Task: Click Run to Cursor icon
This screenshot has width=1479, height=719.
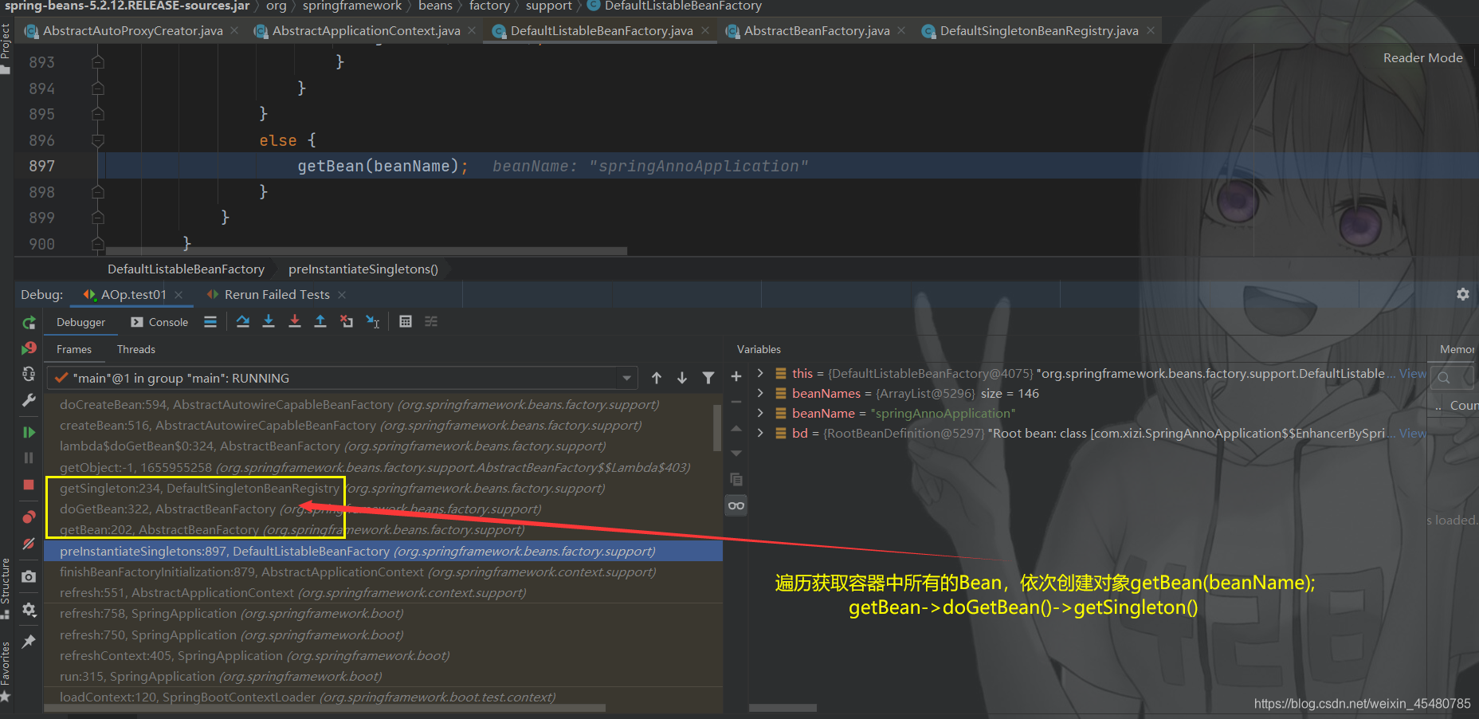Action: 373,321
